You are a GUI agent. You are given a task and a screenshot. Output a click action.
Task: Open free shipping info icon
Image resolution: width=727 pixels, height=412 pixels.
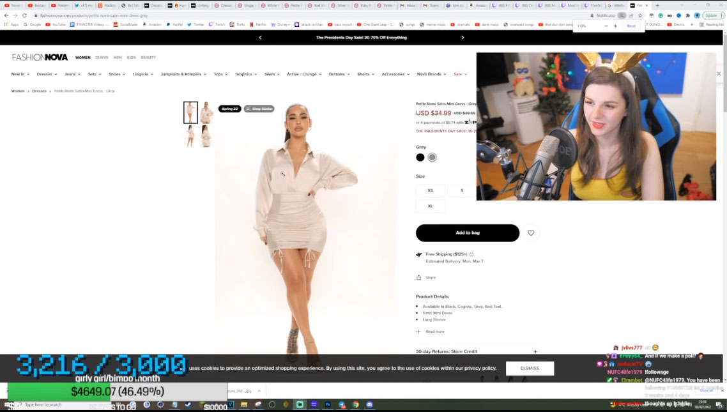(x=471, y=254)
